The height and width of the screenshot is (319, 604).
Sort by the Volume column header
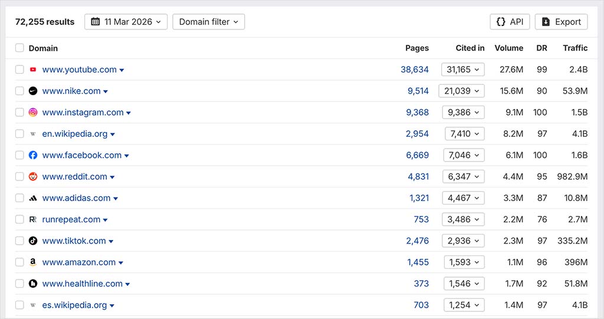509,48
